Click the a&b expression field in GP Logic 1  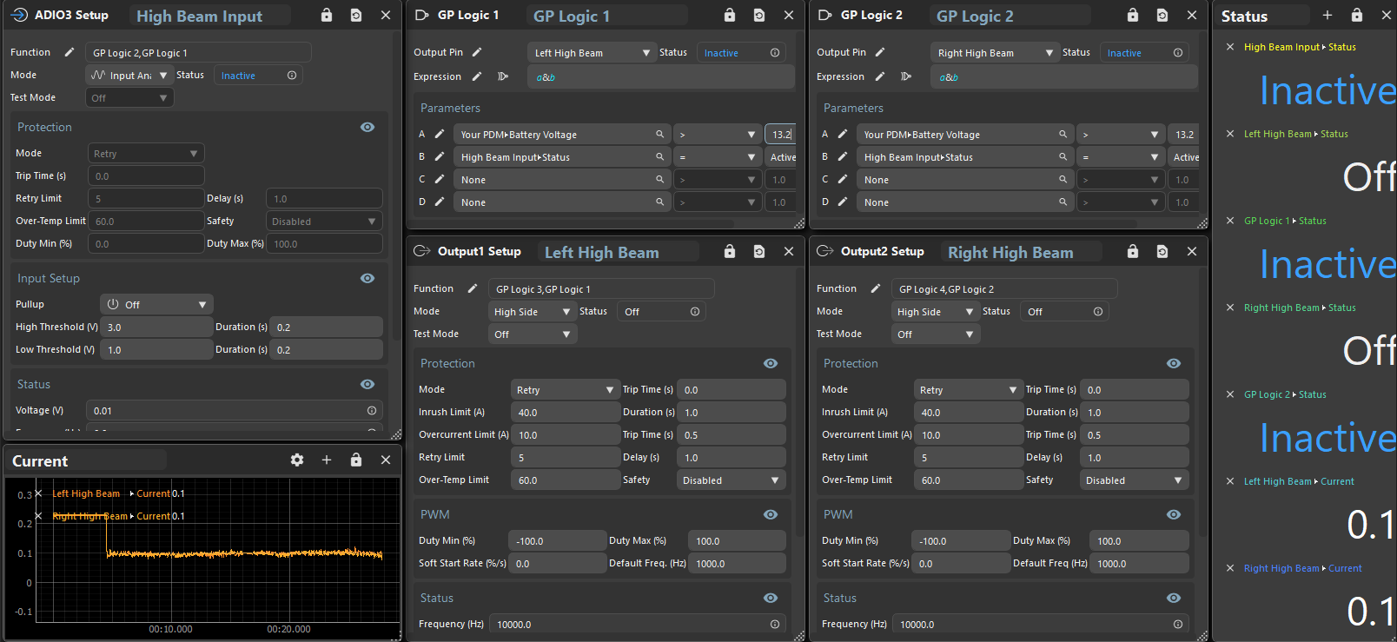coord(660,77)
